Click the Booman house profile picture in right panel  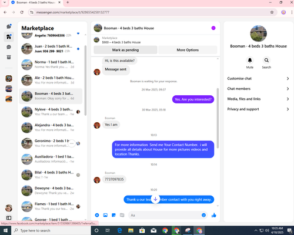coord(258,33)
